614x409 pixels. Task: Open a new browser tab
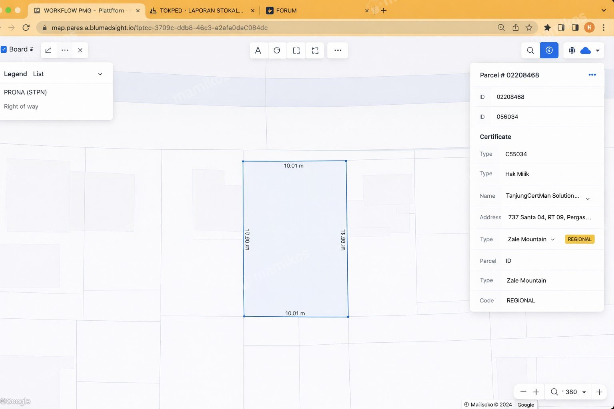pyautogui.click(x=384, y=10)
